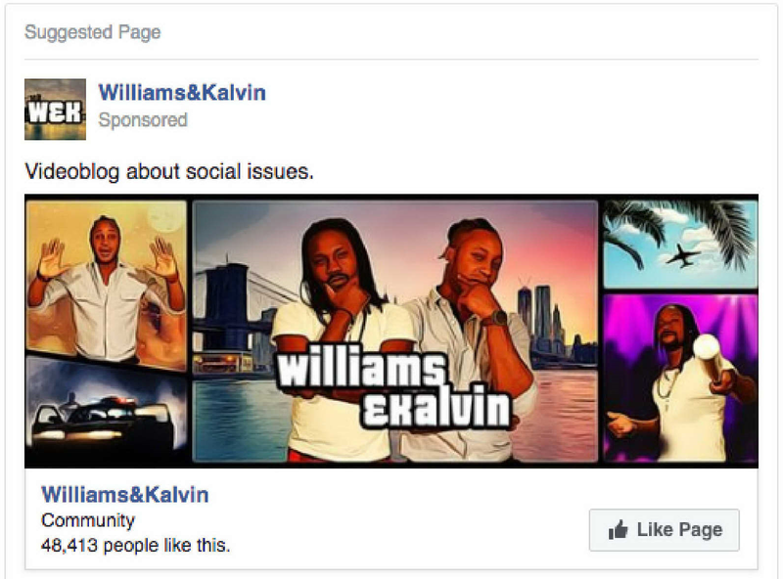Select the Suggested Page header text

click(93, 32)
